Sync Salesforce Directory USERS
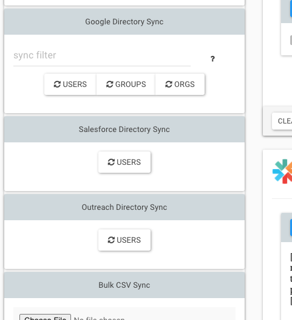 [124, 162]
